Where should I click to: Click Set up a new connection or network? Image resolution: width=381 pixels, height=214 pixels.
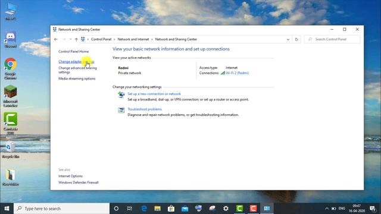pos(154,94)
